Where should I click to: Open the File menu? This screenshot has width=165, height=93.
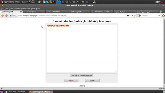(x=2, y=9)
